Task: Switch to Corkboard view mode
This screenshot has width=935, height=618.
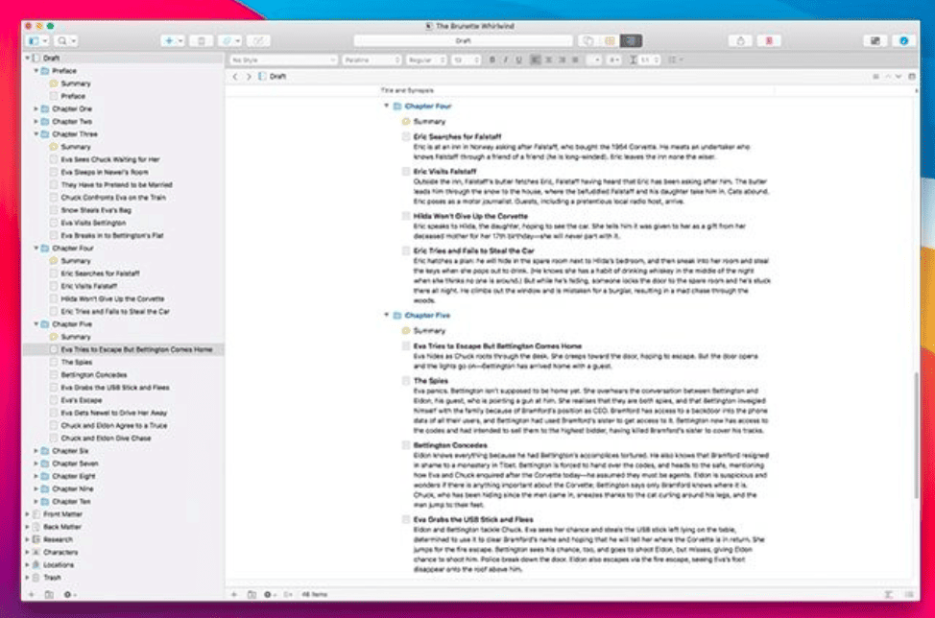Action: [610, 40]
